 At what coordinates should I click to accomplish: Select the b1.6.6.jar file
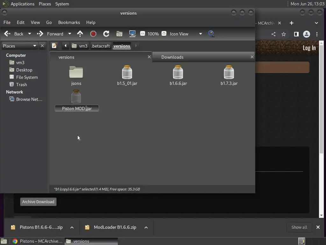178,76
